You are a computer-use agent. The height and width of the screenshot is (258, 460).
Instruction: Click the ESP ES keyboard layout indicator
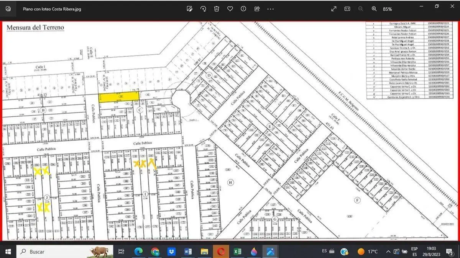414,251
